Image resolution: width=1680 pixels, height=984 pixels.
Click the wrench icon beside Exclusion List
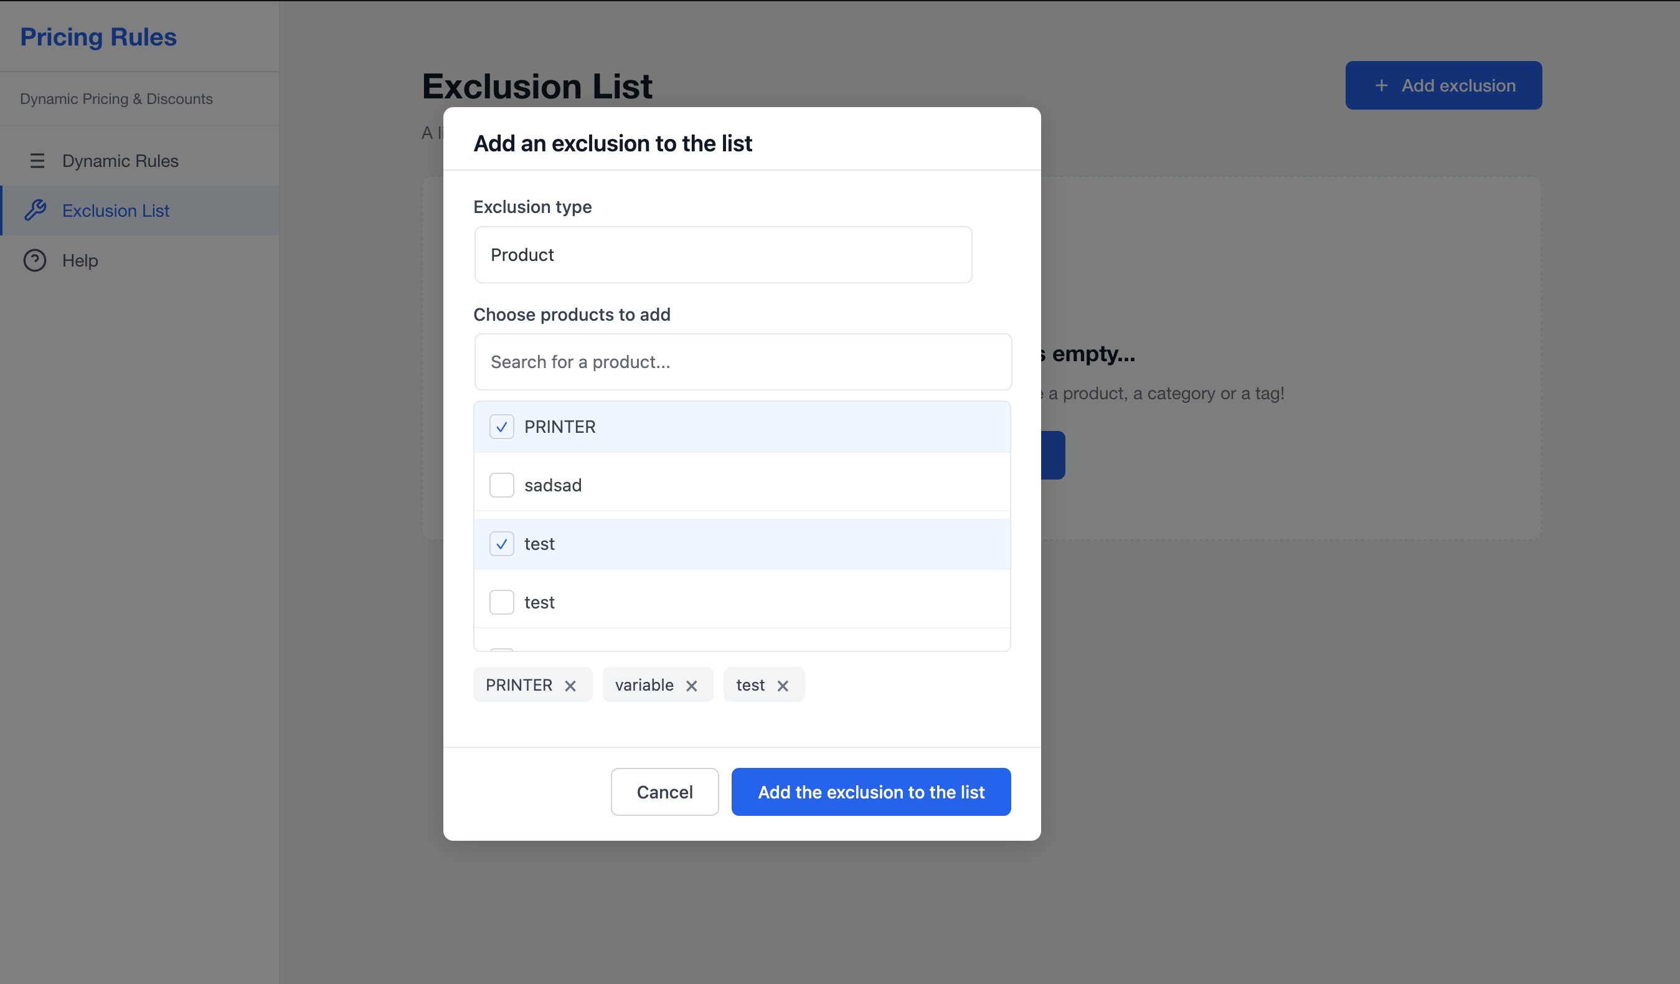[35, 210]
